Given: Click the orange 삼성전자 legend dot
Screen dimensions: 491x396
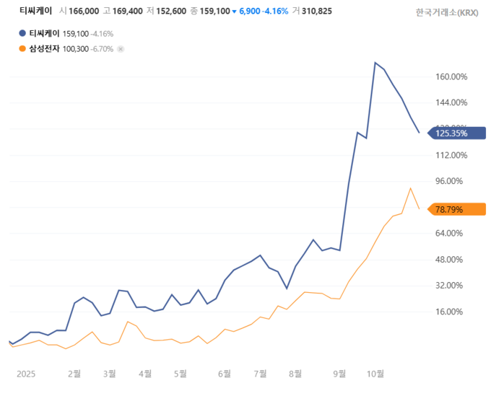Looking at the screenshot, I should click(x=22, y=49).
